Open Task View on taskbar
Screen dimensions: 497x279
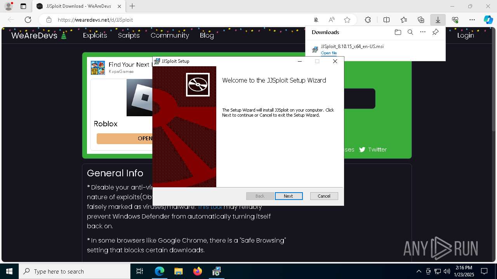pos(140,271)
